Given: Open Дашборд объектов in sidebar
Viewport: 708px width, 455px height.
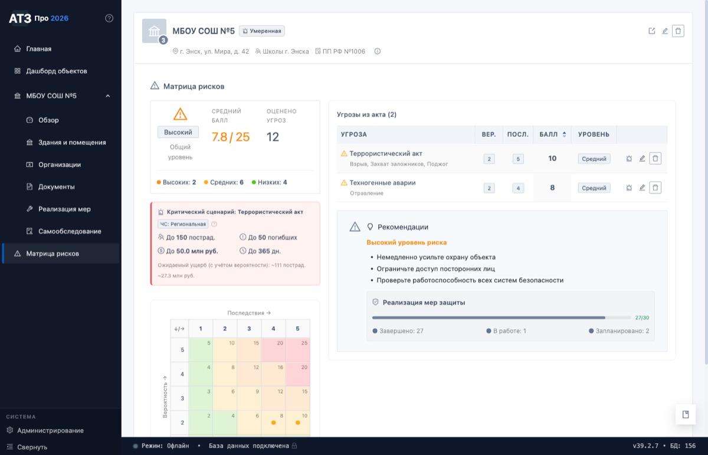Looking at the screenshot, I should [x=56, y=71].
